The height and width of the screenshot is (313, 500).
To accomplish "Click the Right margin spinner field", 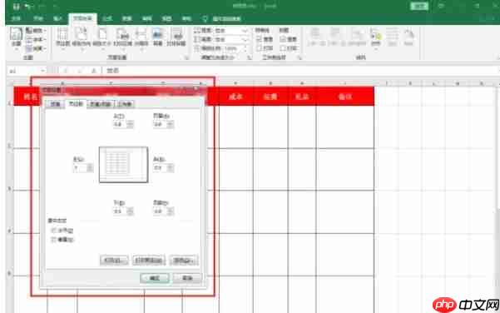I will 163,168.
